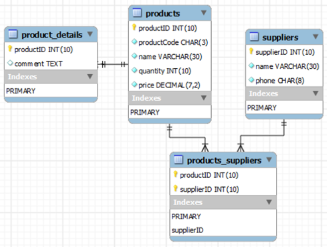Select key icon of product_details productID
Image resolution: width=327 pixels, height=247 pixels.
pos(10,49)
